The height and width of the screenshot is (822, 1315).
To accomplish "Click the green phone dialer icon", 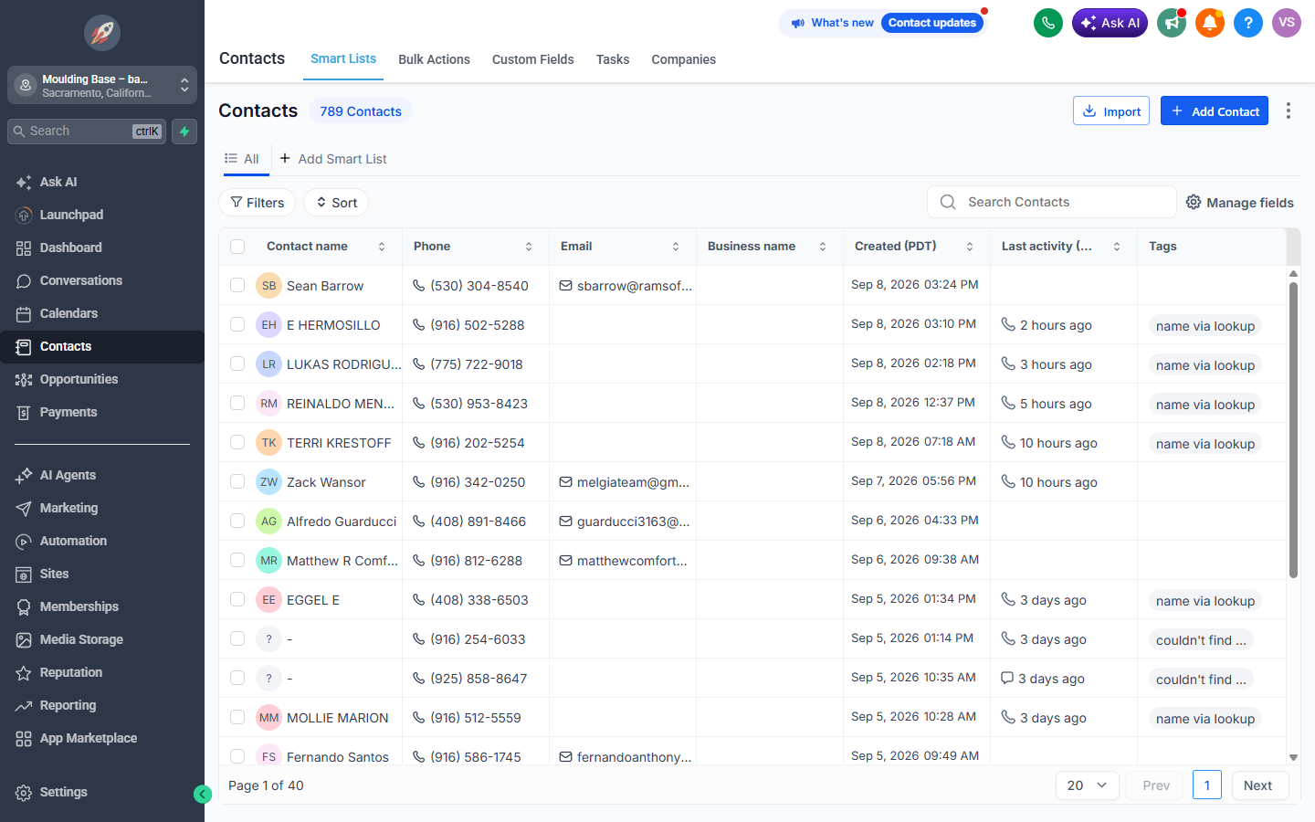I will (x=1048, y=23).
